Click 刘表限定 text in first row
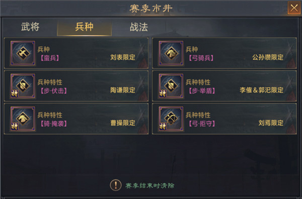The height and width of the screenshot is (199, 302). pyautogui.click(x=123, y=57)
